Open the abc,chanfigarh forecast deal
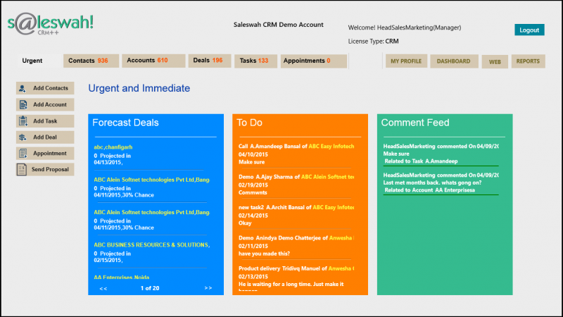Screen dimensions: 563x317 tap(113, 147)
